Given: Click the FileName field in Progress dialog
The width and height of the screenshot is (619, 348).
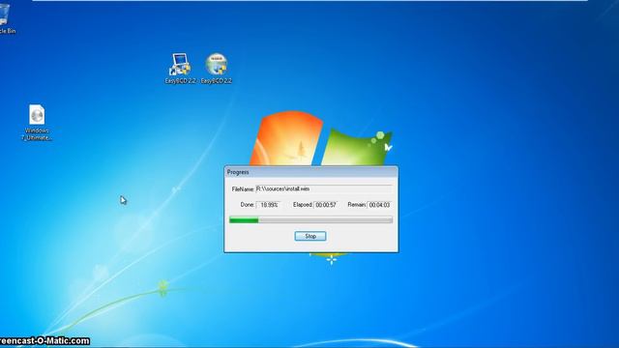Looking at the screenshot, I should [324, 189].
